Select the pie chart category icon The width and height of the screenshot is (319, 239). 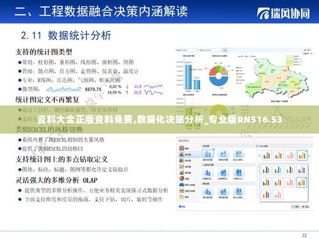click(x=182, y=178)
